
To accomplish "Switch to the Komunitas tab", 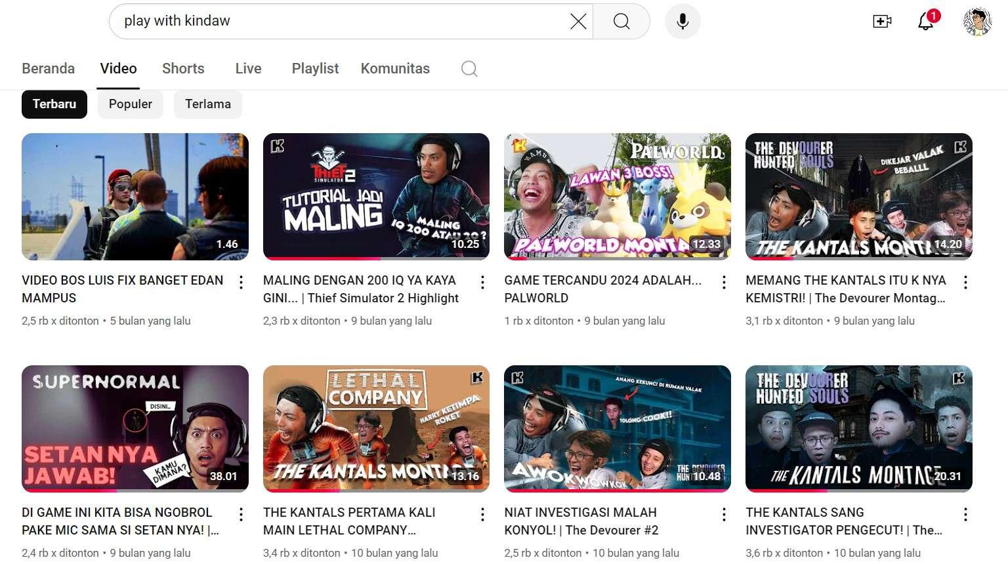I will click(x=395, y=68).
